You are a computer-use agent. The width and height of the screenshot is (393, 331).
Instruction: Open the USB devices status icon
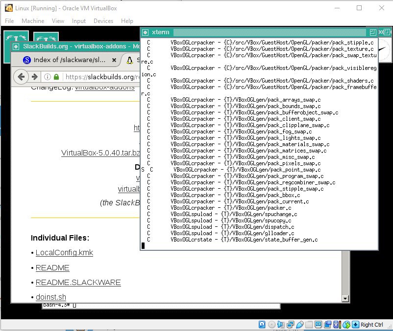coord(300,325)
